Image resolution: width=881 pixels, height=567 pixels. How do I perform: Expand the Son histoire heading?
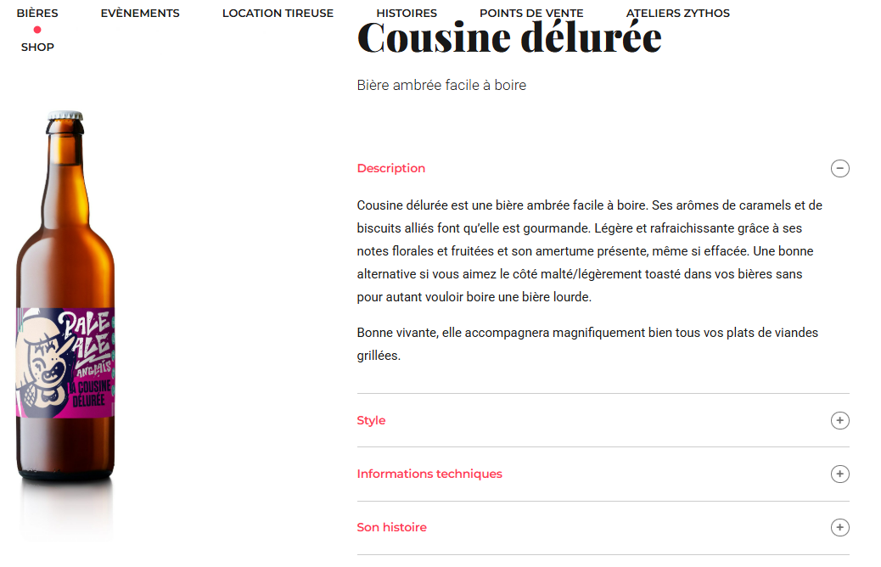(391, 527)
